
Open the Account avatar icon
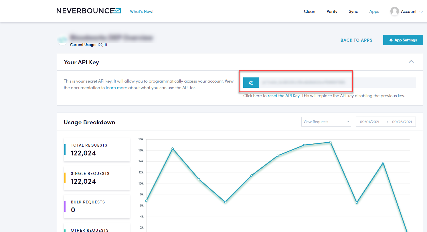coord(395,11)
